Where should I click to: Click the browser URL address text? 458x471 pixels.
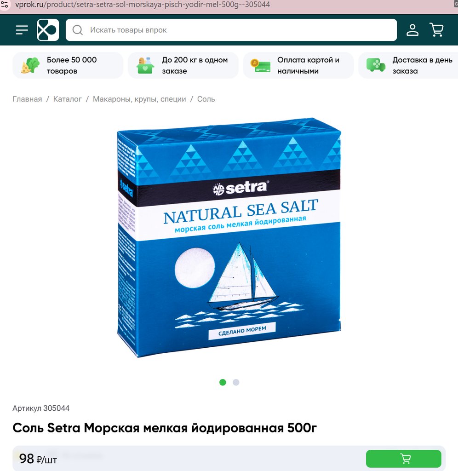(143, 5)
